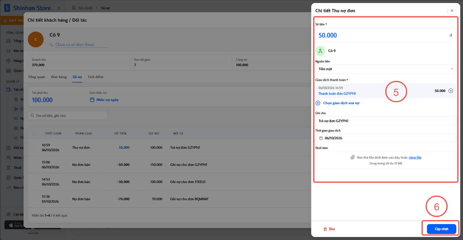Click the Shinhan Store logo icon
Viewport: 463px width, 240px height.
[x=7, y=8]
